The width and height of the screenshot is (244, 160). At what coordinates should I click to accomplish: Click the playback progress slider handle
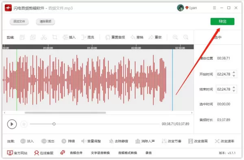pyautogui.click(x=54, y=124)
